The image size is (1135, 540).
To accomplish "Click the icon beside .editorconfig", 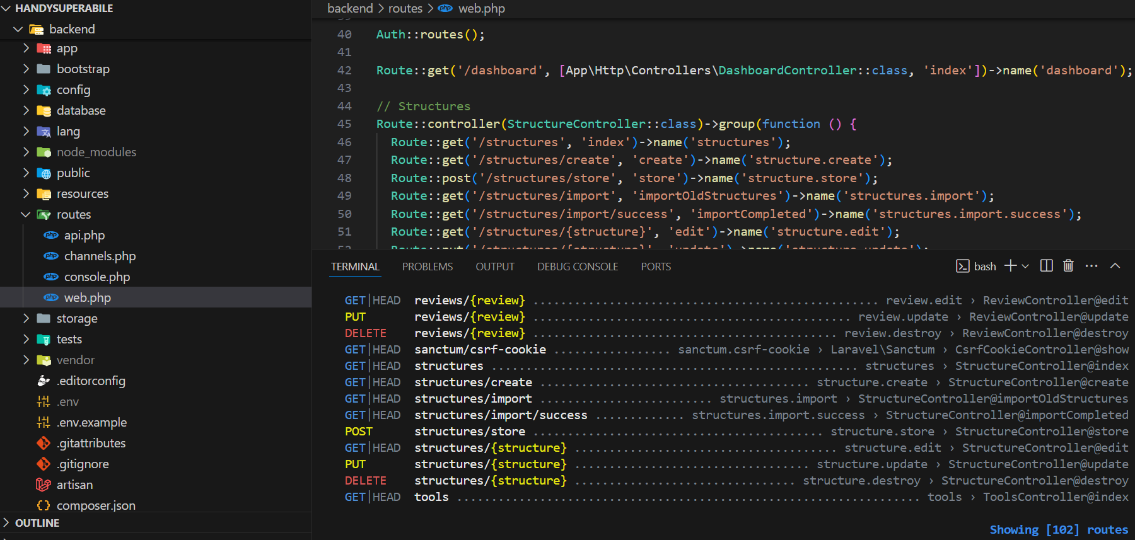I will pyautogui.click(x=44, y=381).
